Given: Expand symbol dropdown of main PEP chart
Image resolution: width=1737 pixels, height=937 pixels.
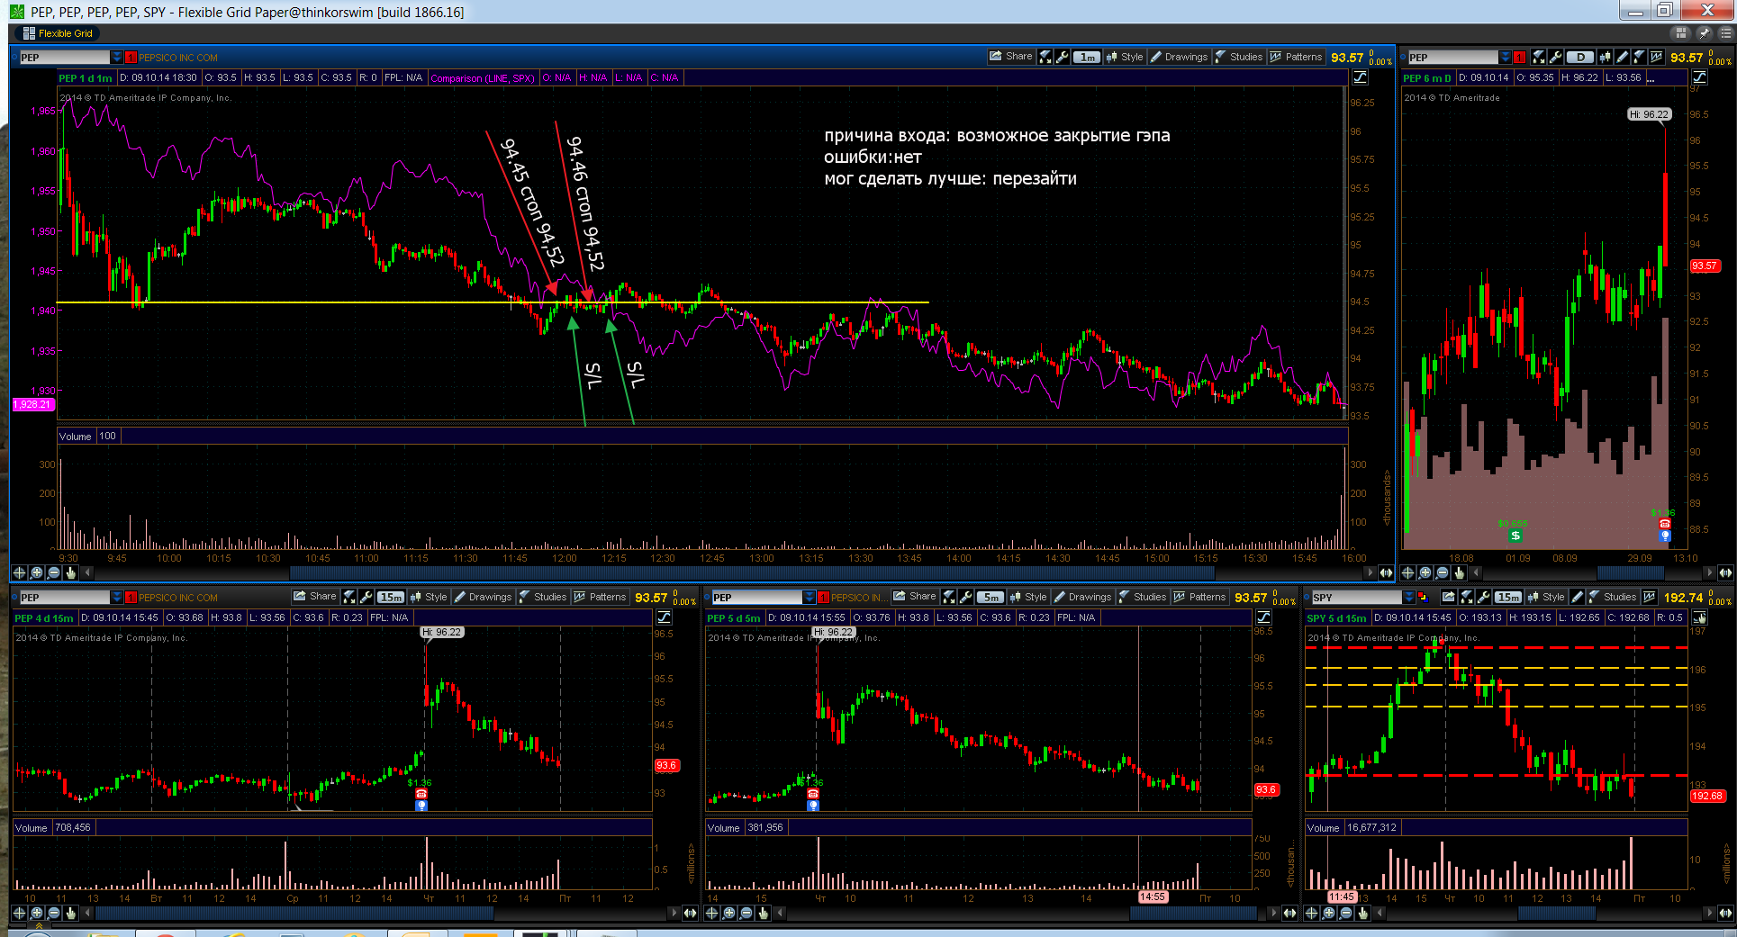Looking at the screenshot, I should click(x=117, y=57).
